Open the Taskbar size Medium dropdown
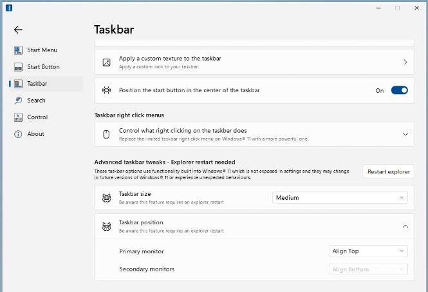Image resolution: width=428 pixels, height=292 pixels. (x=340, y=198)
